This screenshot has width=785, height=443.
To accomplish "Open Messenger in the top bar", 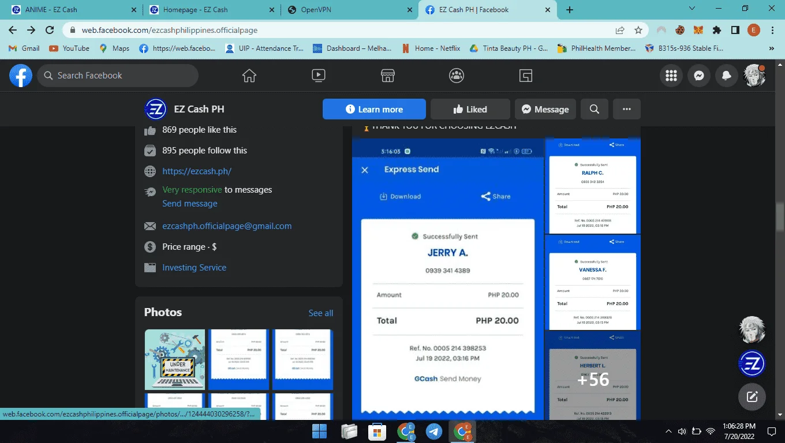I will click(x=699, y=76).
